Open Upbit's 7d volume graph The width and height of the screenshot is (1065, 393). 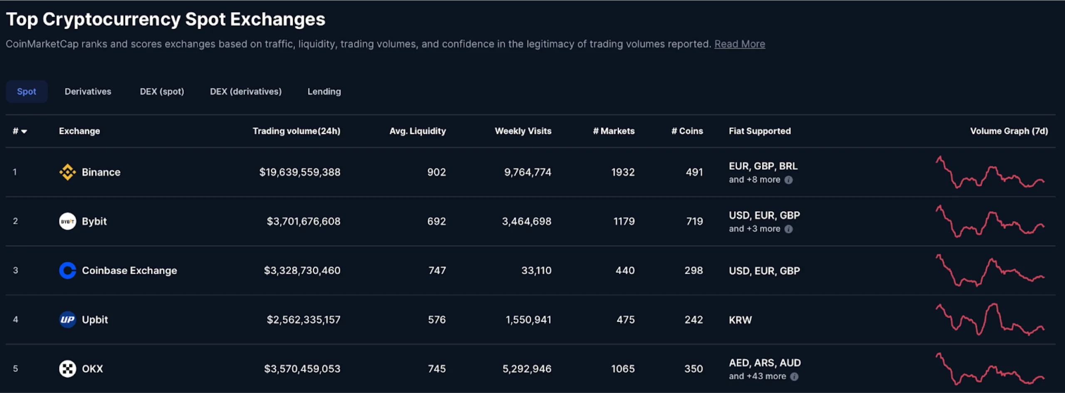pyautogui.click(x=990, y=319)
